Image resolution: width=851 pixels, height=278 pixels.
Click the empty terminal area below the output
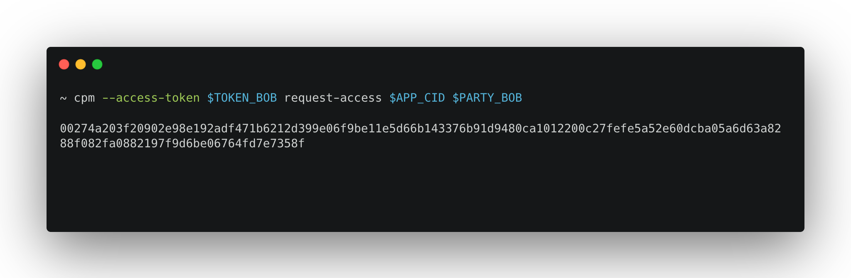coord(416,191)
